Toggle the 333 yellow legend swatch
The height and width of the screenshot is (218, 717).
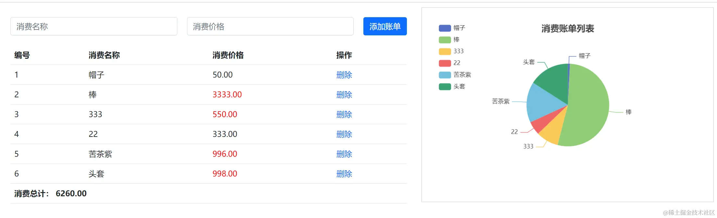445,52
